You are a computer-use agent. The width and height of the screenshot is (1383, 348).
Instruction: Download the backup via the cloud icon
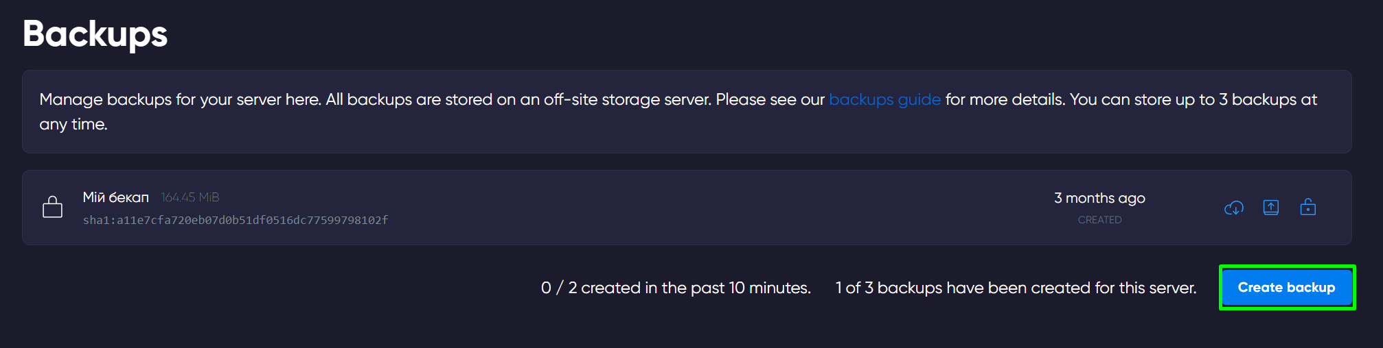pyautogui.click(x=1233, y=208)
